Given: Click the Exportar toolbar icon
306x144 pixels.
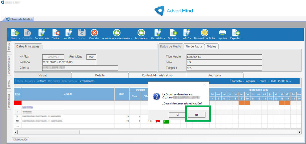Looking at the screenshot, I should tap(236, 33).
